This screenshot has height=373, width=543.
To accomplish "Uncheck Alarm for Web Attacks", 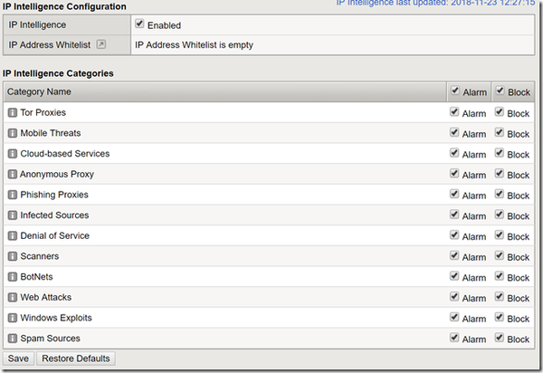I will pos(454,297).
